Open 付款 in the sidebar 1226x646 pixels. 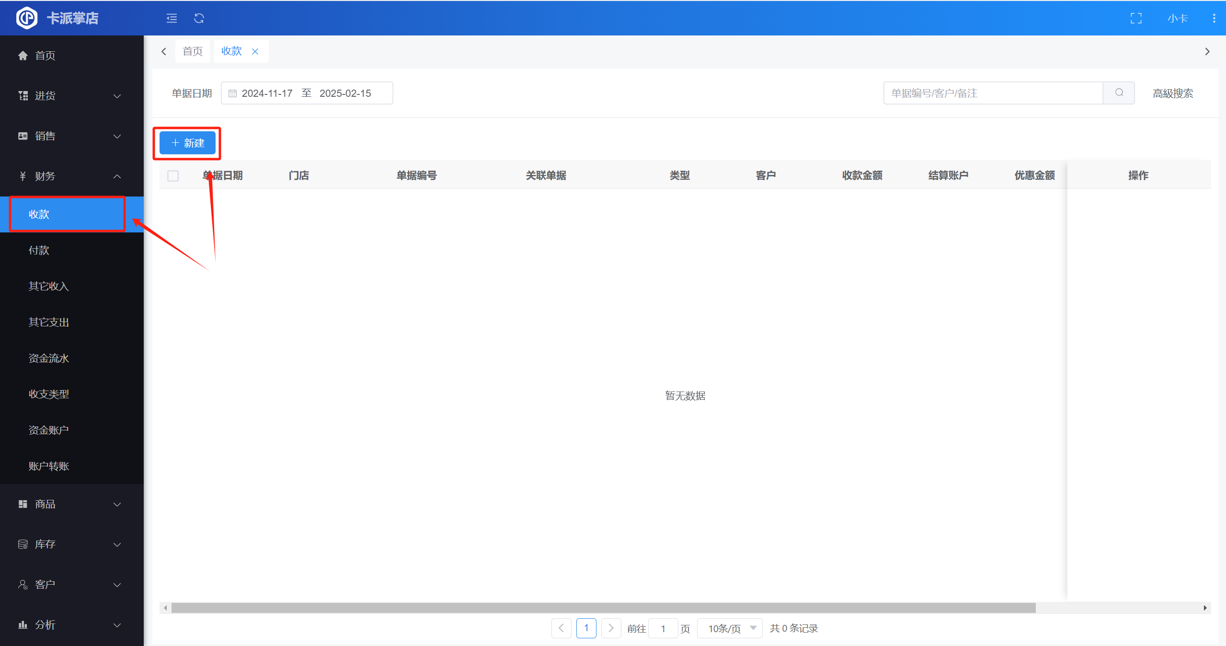[x=39, y=250]
